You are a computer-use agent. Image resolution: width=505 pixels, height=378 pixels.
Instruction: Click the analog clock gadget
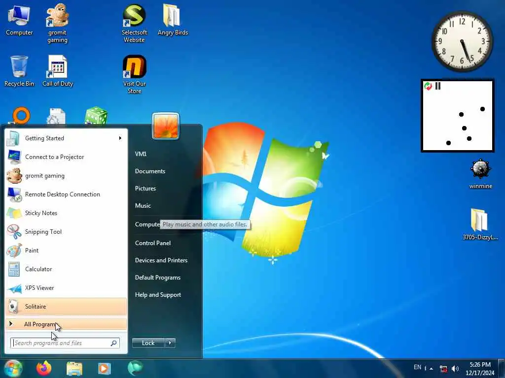pyautogui.click(x=462, y=41)
